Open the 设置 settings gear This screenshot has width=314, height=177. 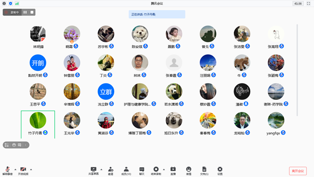220,170
